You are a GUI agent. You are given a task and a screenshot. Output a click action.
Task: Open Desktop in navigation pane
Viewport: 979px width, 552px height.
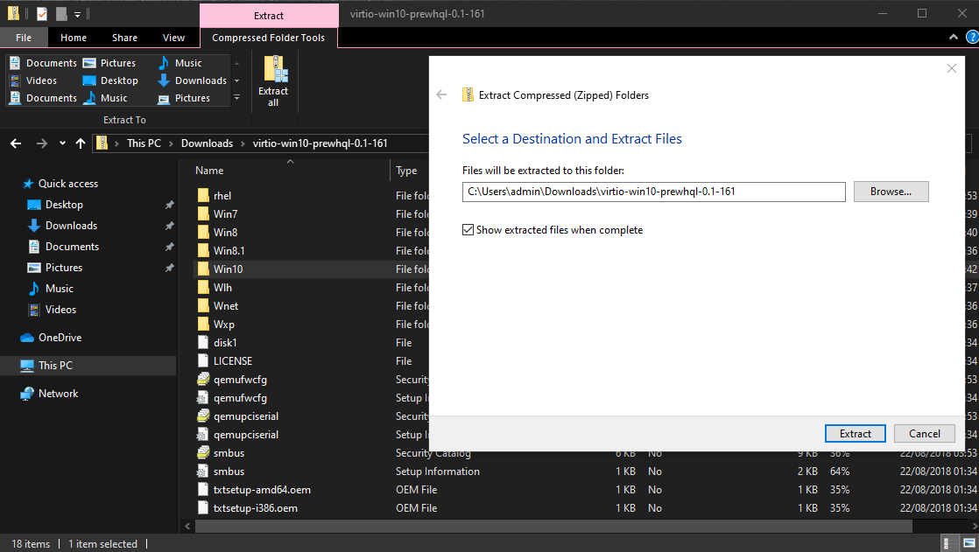55,205
